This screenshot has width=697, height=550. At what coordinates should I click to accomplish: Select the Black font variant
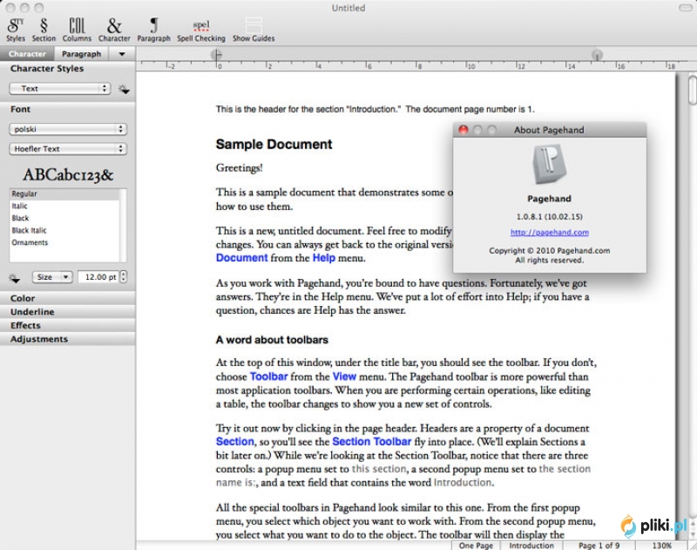point(64,218)
